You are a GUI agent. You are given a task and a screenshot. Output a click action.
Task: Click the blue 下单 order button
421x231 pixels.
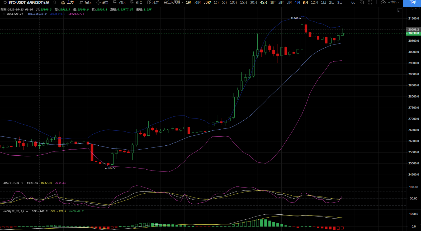coord(413,2)
